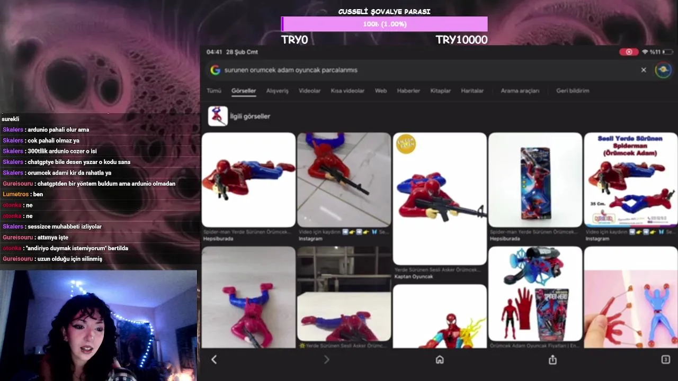Image resolution: width=678 pixels, height=381 pixels.
Task: Click message 'uzun olduğu için silinmiş'
Action: pyautogui.click(x=70, y=259)
